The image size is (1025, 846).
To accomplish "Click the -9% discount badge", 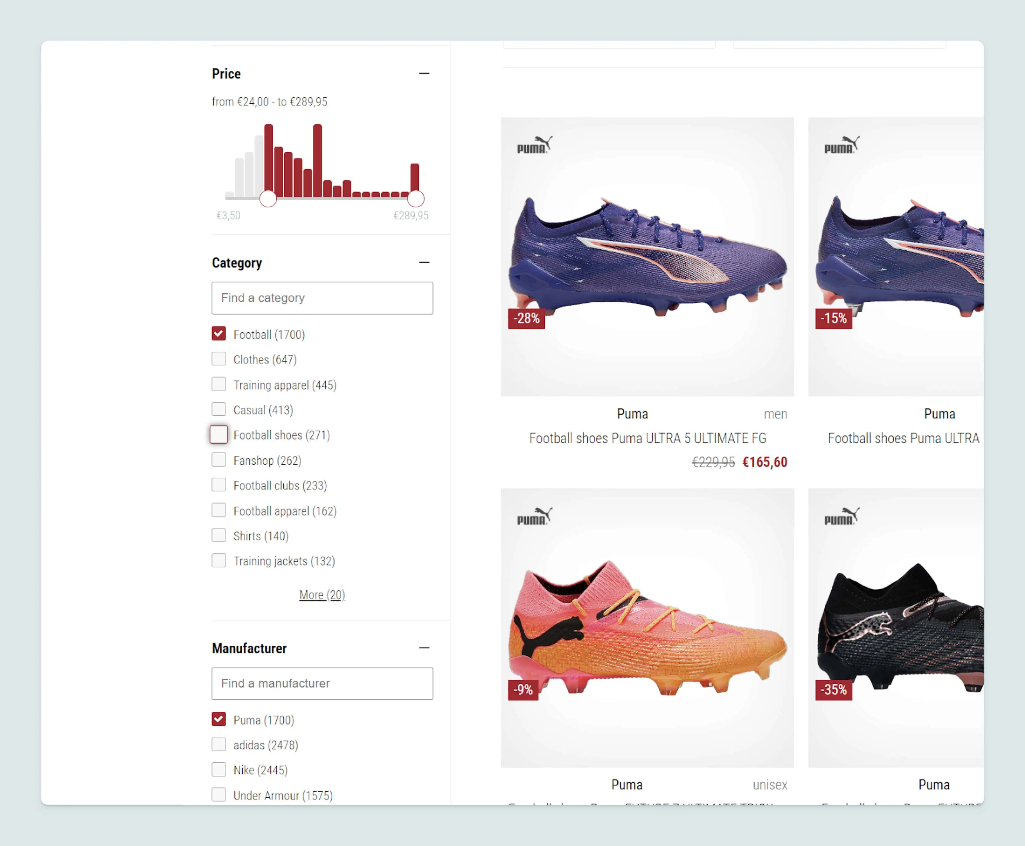I will pos(523,690).
